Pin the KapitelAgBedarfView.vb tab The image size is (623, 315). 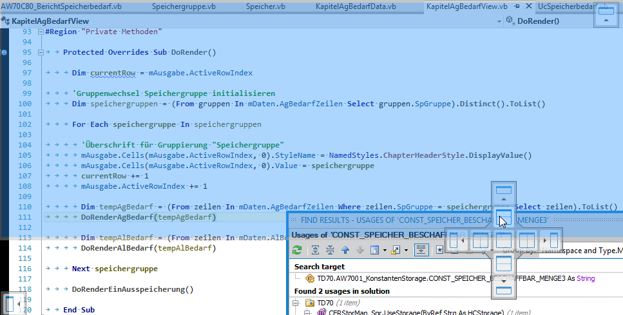click(x=517, y=6)
